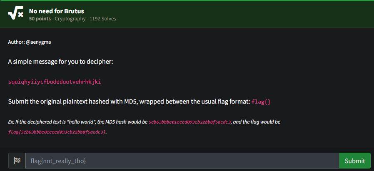Click the example MD5 hash 5eb63bbbe01eeed093cb22bb8f5acdc3
Viewport: 374px width, 171px height.
coord(189,122)
